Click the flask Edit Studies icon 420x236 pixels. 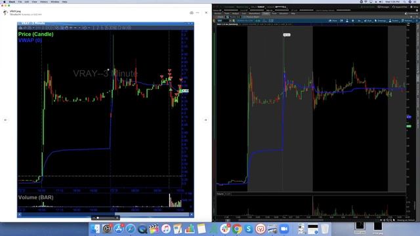click(347, 20)
